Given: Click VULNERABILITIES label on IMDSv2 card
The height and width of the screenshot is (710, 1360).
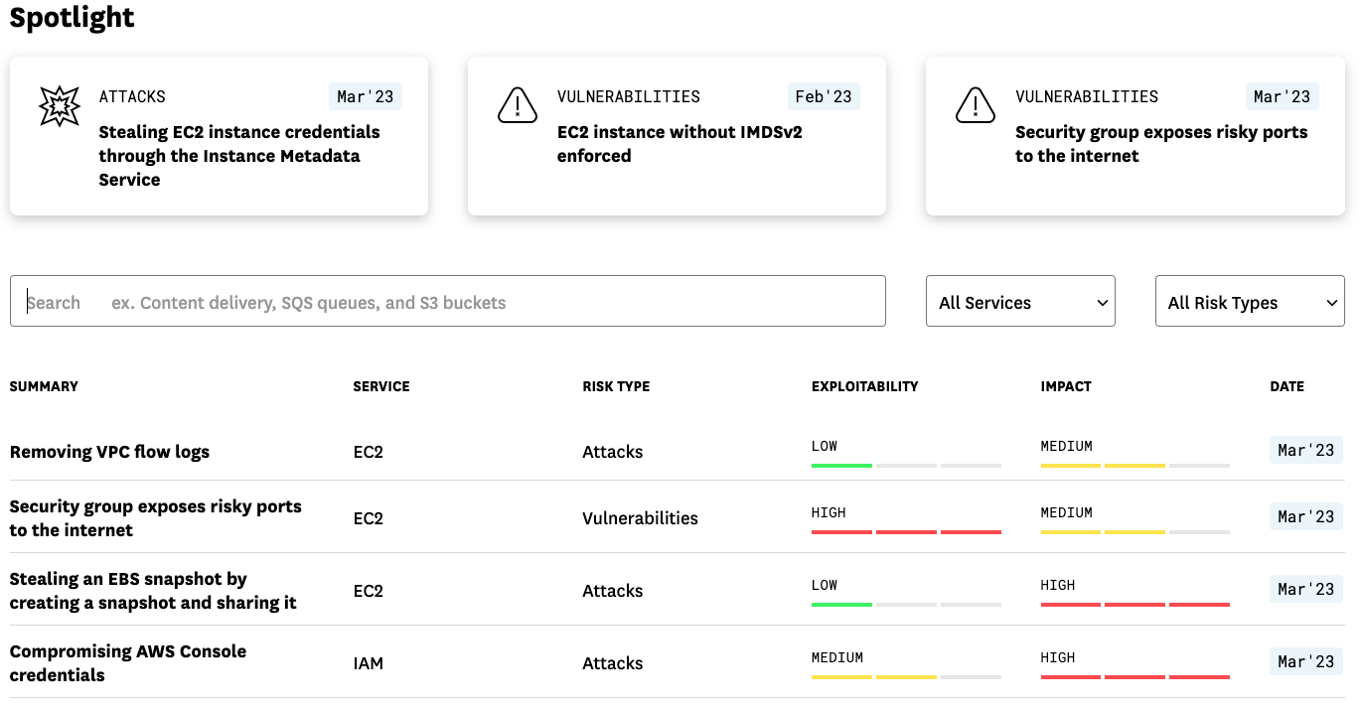Looking at the screenshot, I should tap(629, 96).
